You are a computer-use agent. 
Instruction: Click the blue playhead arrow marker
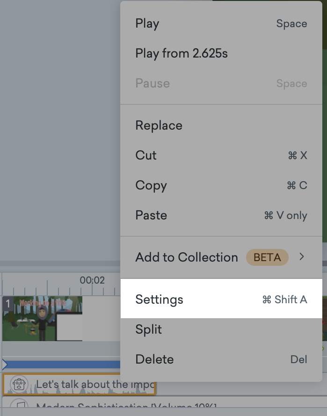tap(5, 365)
